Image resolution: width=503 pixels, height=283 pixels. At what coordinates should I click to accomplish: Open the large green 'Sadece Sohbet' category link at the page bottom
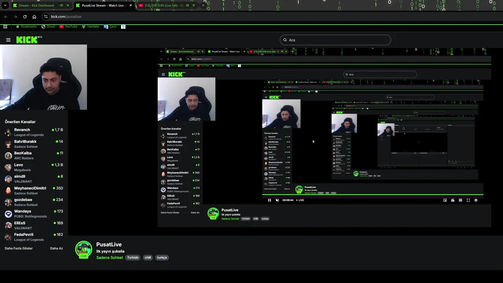pyautogui.click(x=110, y=257)
